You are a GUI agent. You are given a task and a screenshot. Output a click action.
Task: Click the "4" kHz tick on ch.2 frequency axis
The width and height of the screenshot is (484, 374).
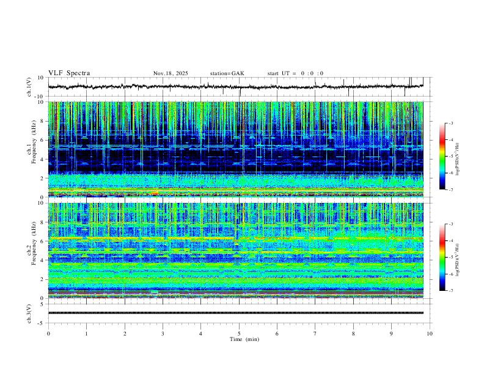click(43, 260)
